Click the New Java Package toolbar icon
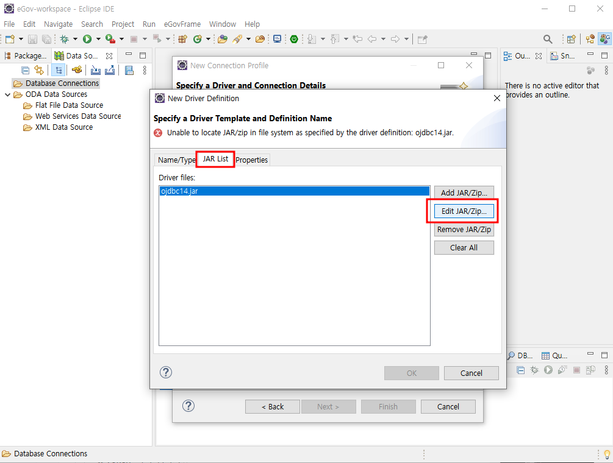Image resolution: width=613 pixels, height=463 pixels. pos(182,39)
